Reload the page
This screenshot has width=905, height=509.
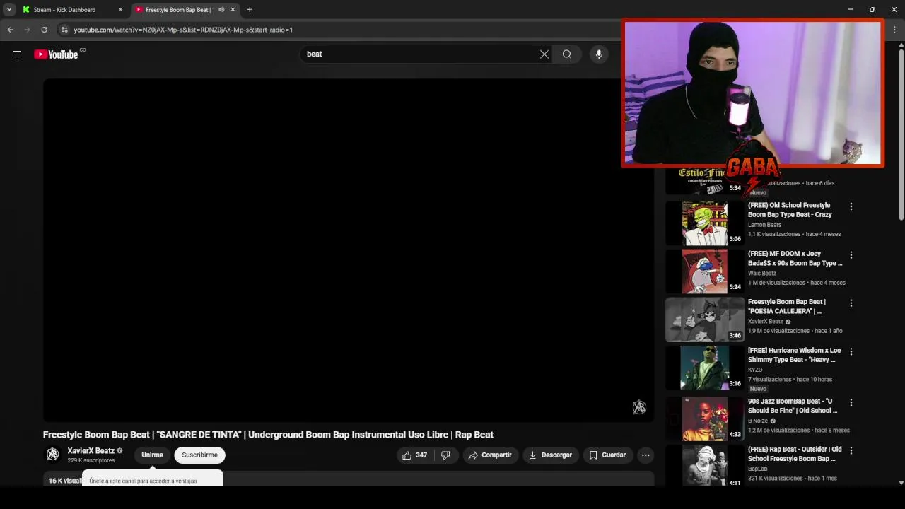tap(44, 30)
